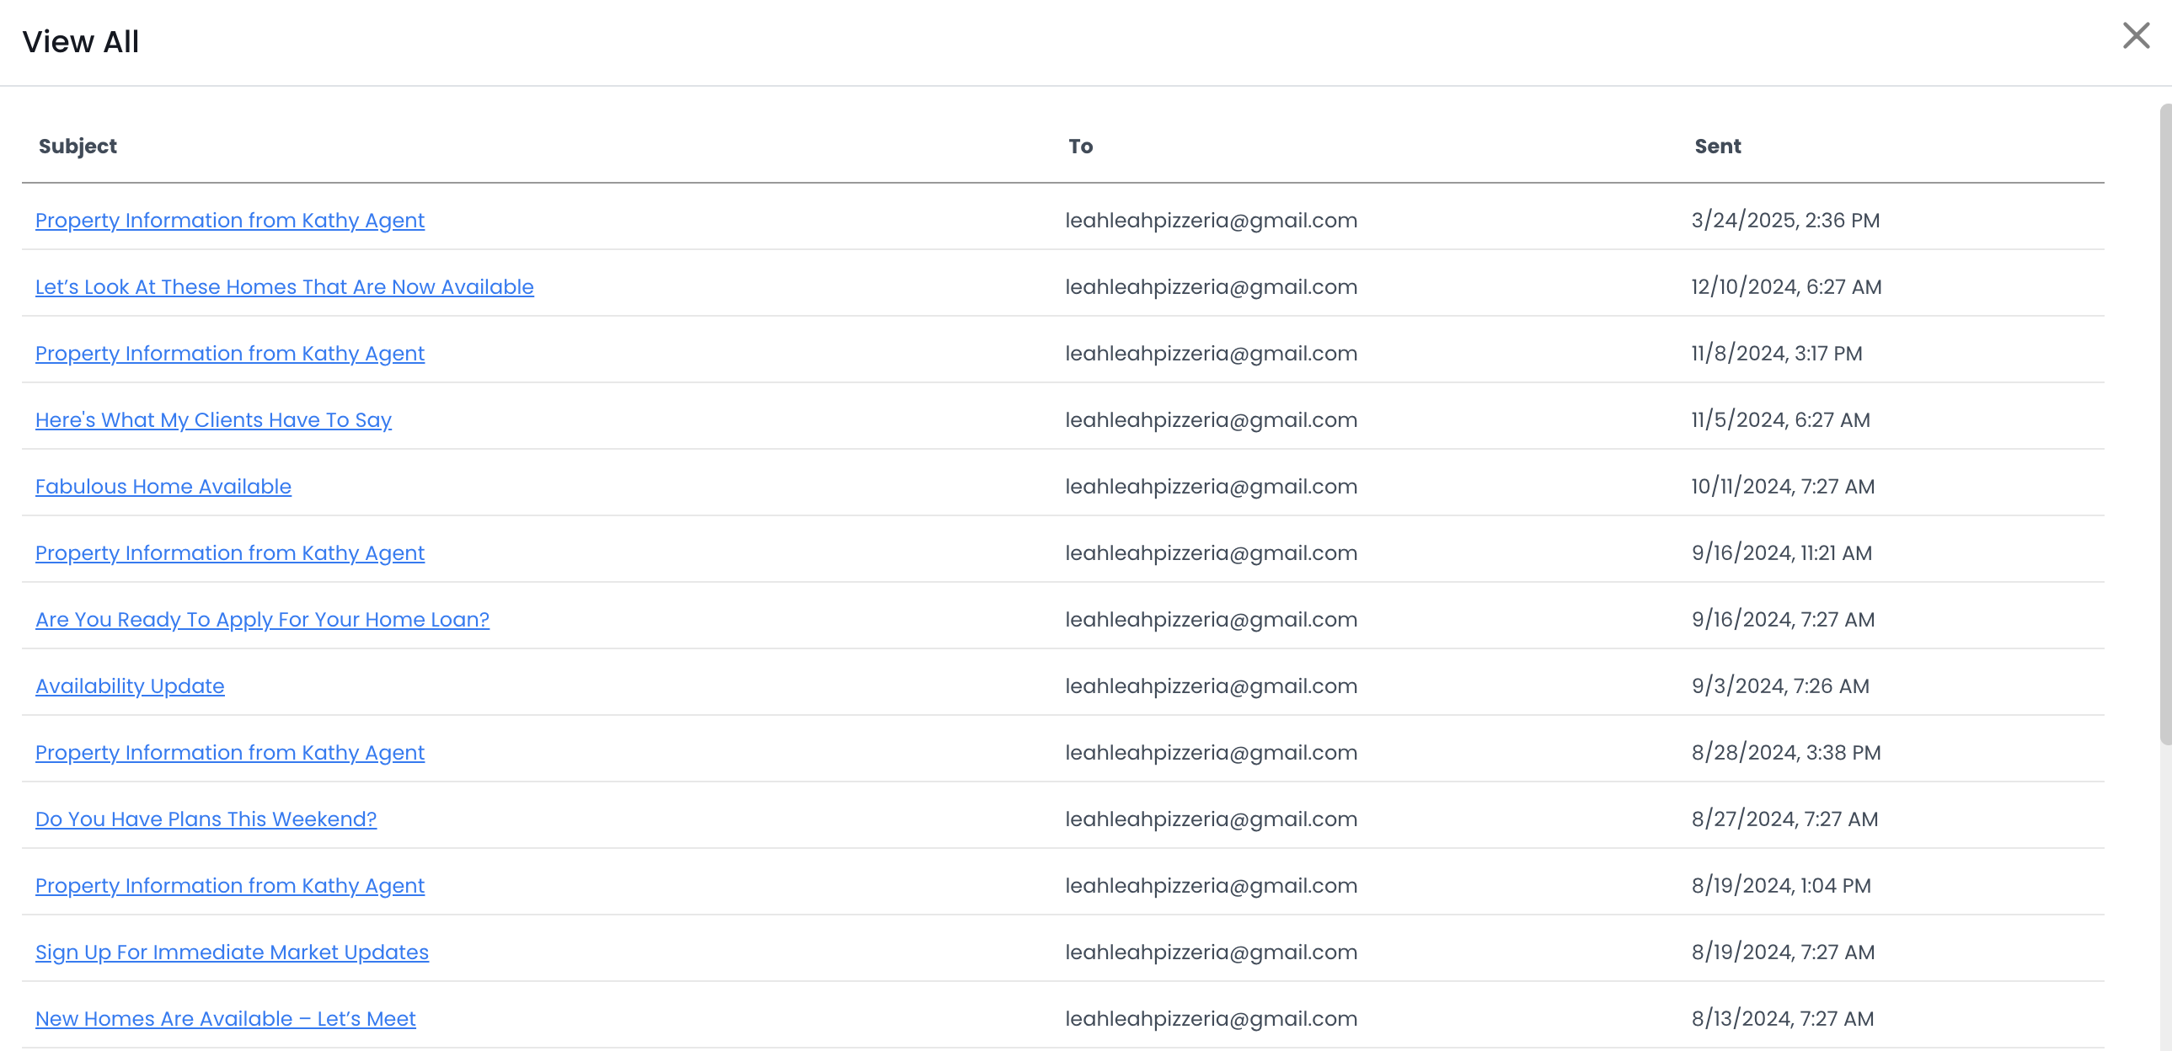The image size is (2172, 1051).
Task: Open the Fabulous Home Available email
Action: point(163,487)
